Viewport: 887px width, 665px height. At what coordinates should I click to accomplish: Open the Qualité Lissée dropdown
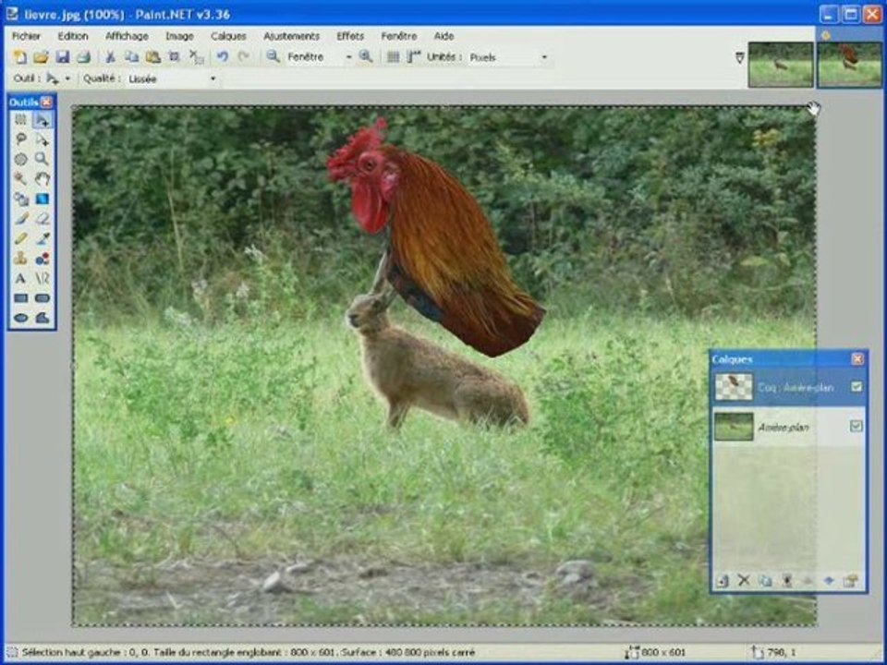coord(213,79)
